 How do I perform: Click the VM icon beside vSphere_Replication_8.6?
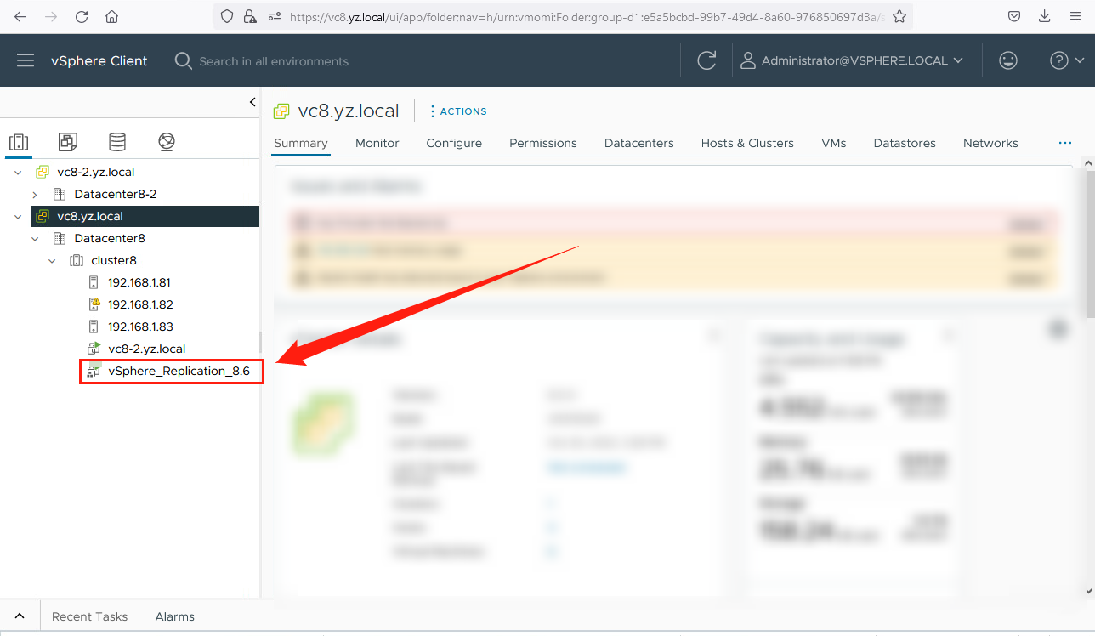click(94, 371)
